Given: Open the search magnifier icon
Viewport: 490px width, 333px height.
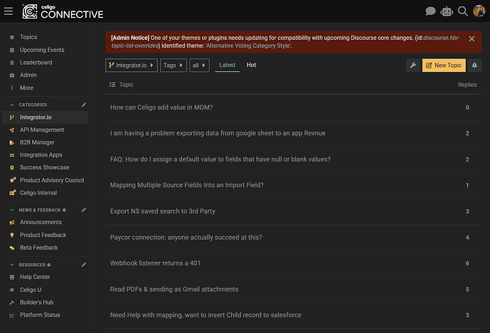Looking at the screenshot, I should [x=462, y=11].
